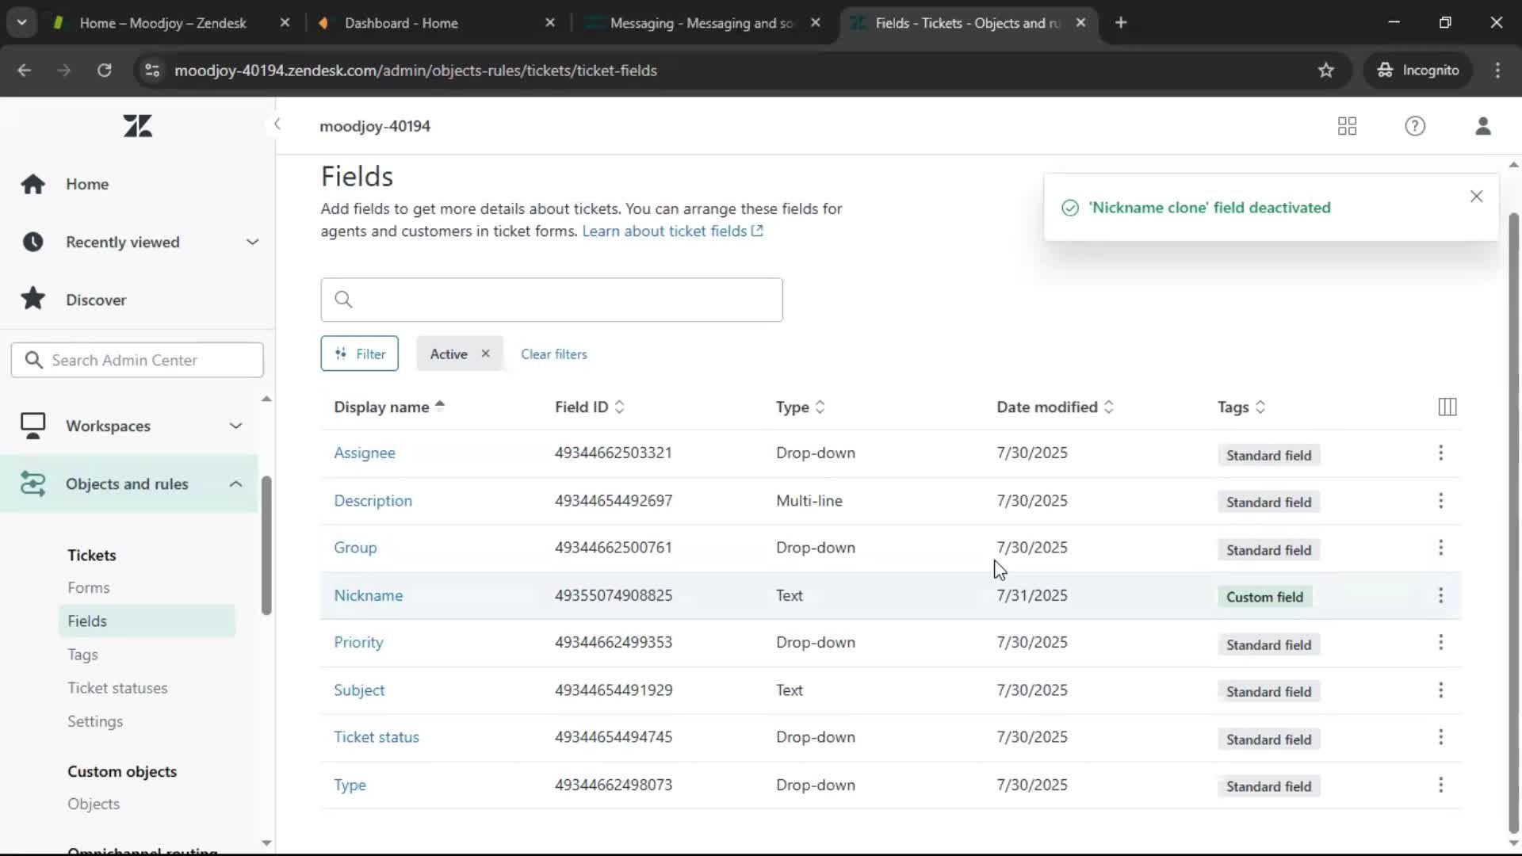Sort by Field ID column
Image resolution: width=1522 pixels, height=856 pixels.
point(590,407)
